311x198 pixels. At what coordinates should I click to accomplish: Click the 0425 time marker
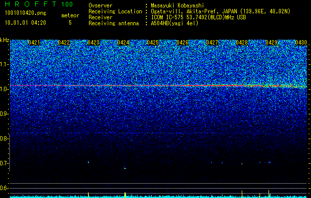click(x=153, y=43)
